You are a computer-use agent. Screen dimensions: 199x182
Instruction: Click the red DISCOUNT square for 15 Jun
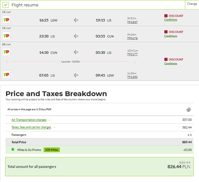coord(166,16)
